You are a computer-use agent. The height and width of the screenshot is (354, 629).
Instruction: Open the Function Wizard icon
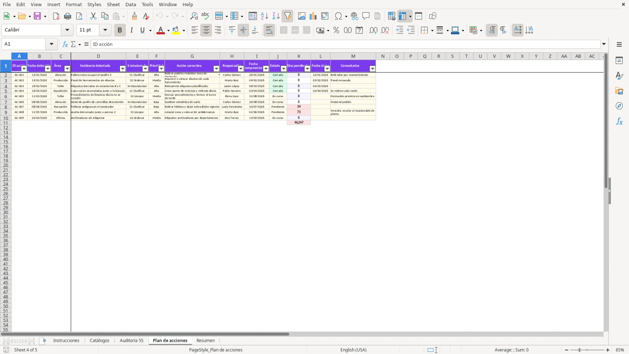click(x=65, y=44)
